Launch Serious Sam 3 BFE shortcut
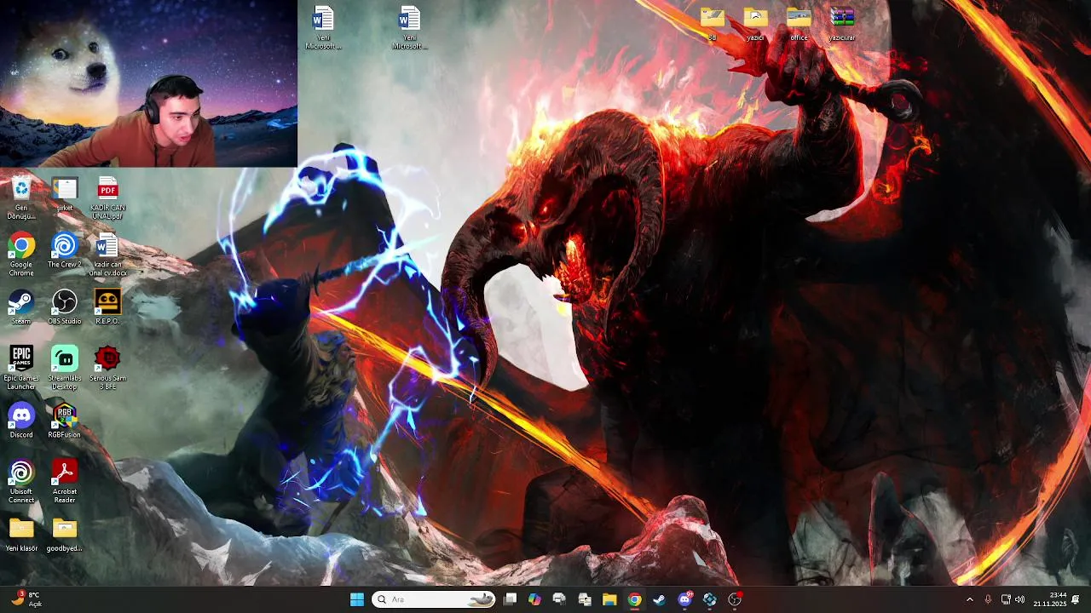 coord(107,368)
